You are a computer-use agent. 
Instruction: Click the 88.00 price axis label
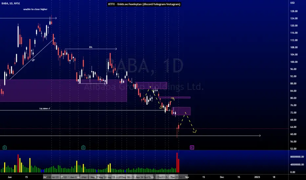[293, 83]
